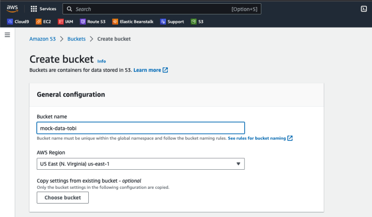Screen dimensions: 372x217
Task: Open the S3 shortcut
Action: click(x=197, y=21)
